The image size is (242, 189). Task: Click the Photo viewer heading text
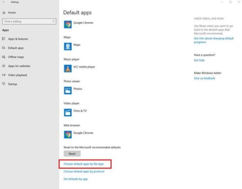tap(72, 81)
